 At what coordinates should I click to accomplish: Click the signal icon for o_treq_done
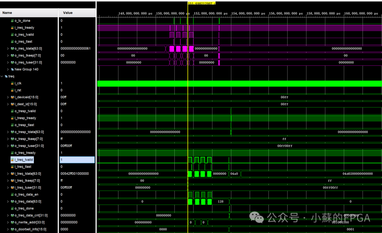pos(12,208)
